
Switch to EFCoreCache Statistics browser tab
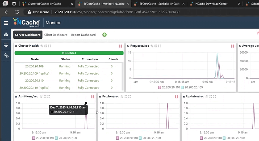[x=160, y=4]
